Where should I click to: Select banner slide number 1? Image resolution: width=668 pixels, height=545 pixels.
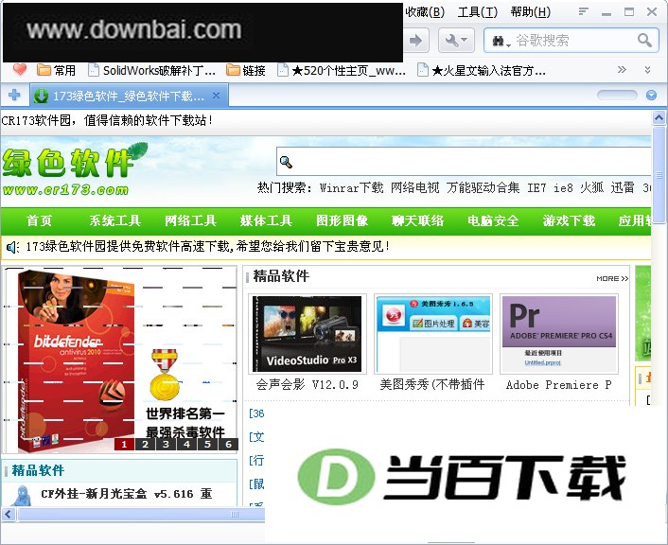tap(124, 445)
